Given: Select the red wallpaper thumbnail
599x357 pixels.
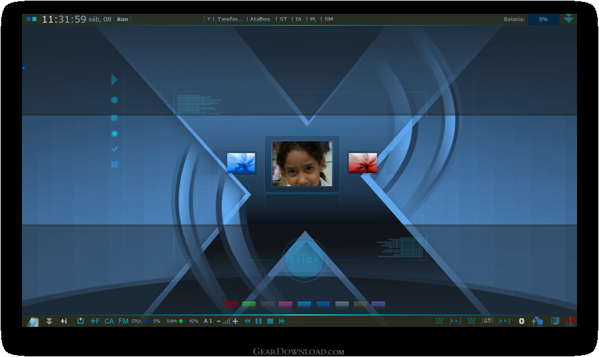Looking at the screenshot, I should 363,163.
